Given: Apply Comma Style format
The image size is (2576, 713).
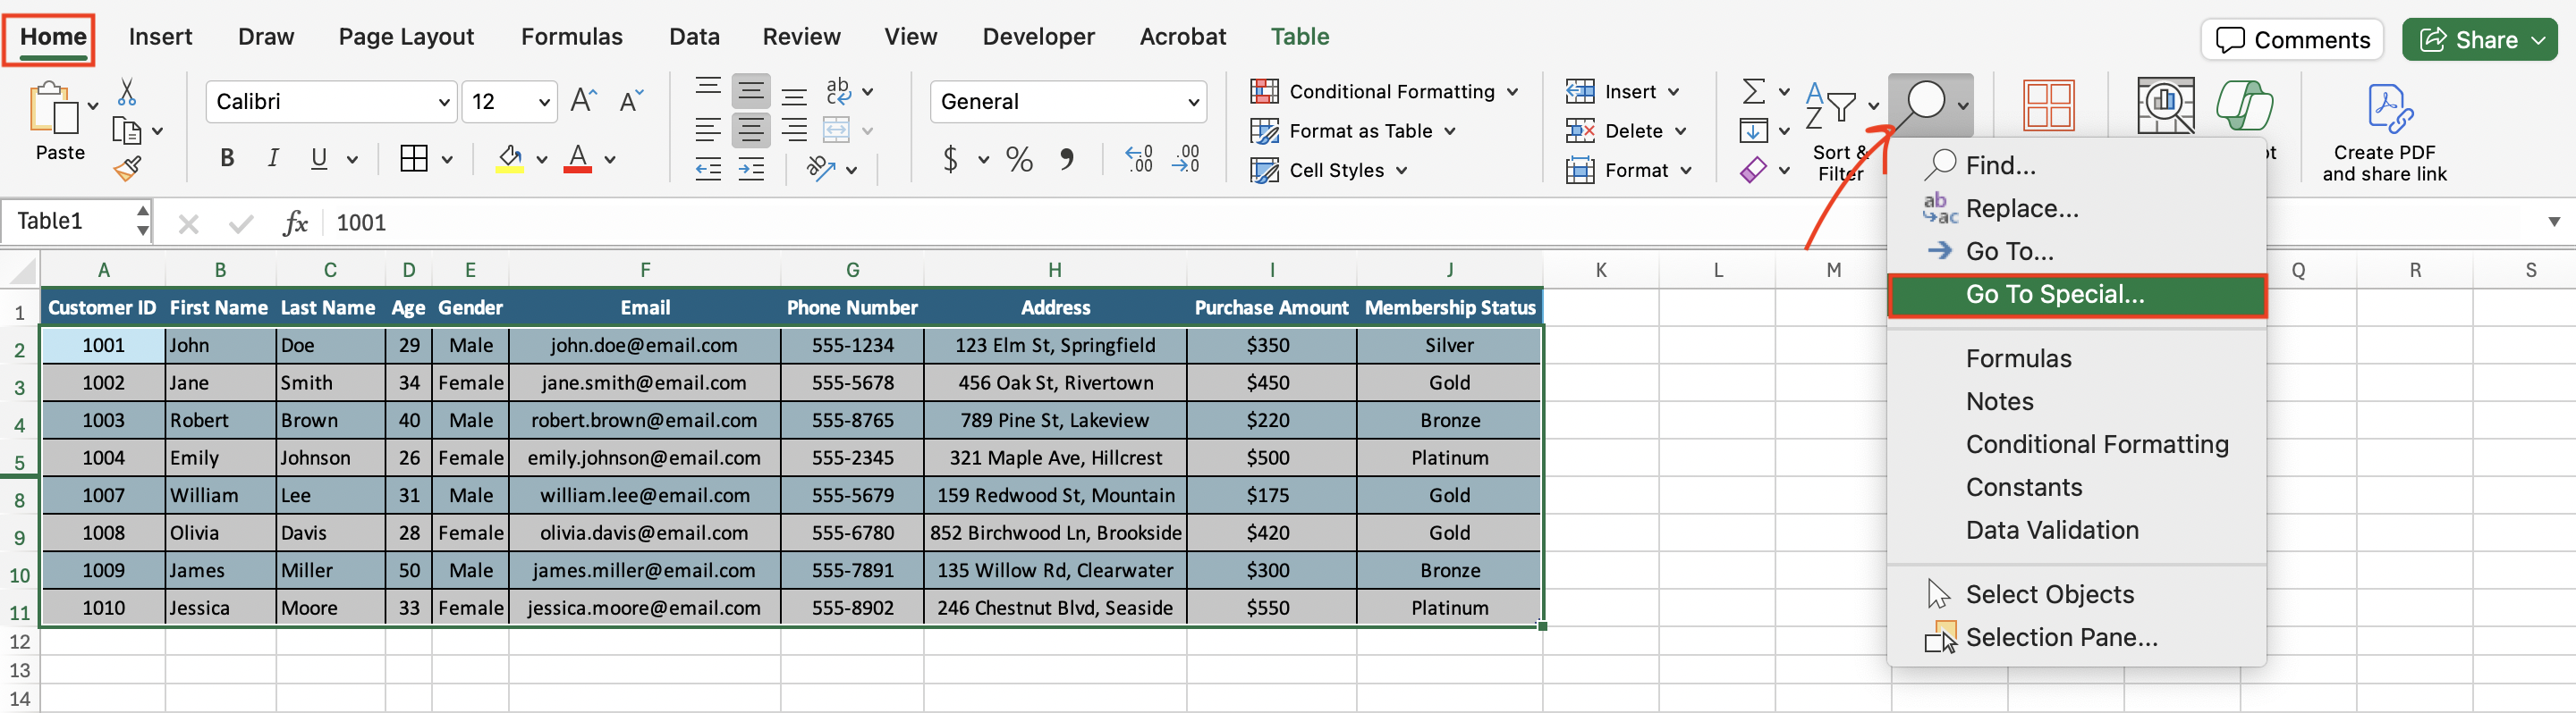Looking at the screenshot, I should click(x=1067, y=159).
